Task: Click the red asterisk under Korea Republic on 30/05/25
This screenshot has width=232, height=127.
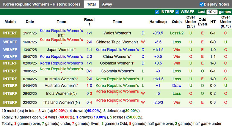Action: click(61, 73)
